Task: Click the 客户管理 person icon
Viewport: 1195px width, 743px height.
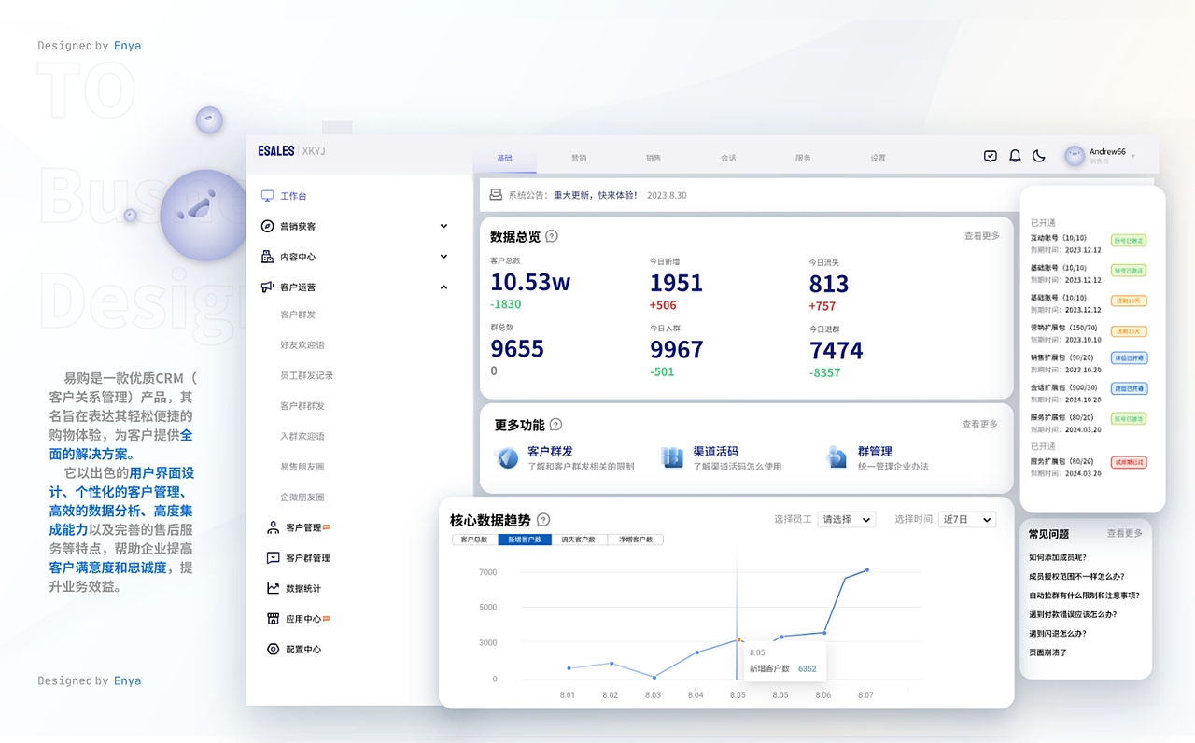Action: click(x=273, y=527)
